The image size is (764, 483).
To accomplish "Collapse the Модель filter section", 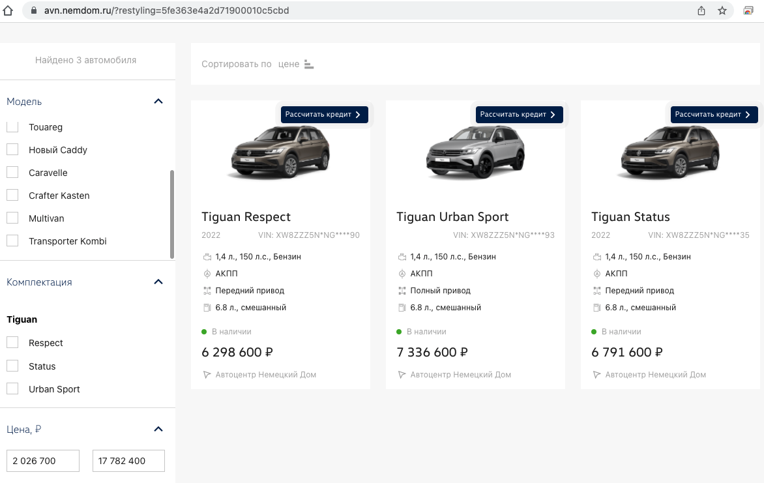I will (x=158, y=102).
